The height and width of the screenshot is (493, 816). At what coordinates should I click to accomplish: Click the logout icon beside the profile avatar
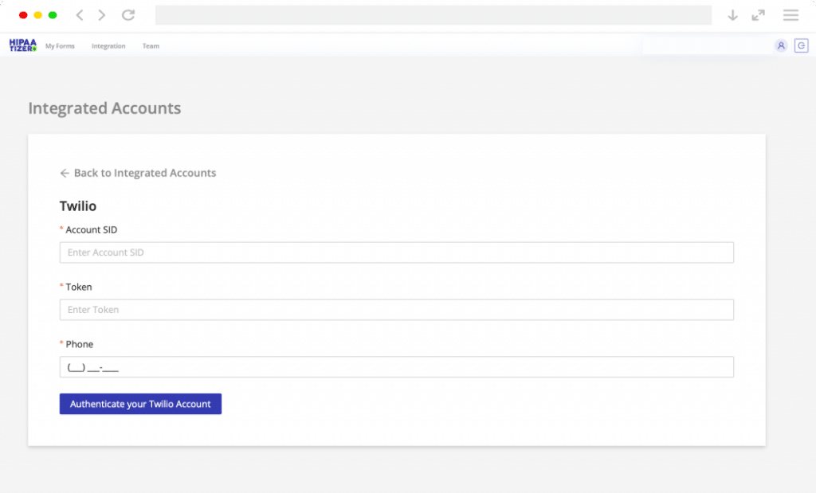click(802, 45)
